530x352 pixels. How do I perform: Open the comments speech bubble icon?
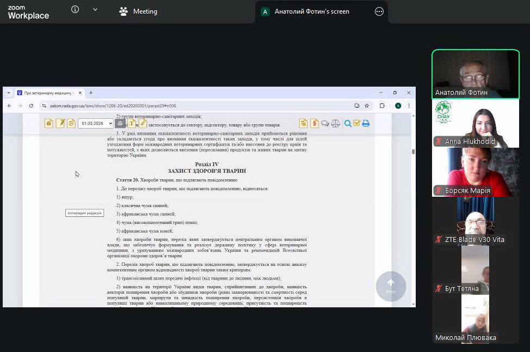tap(325, 124)
